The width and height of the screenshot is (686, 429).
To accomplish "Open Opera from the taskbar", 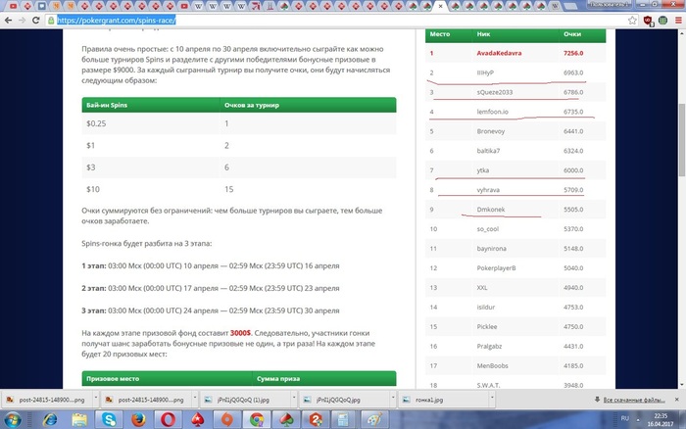I will 168,420.
